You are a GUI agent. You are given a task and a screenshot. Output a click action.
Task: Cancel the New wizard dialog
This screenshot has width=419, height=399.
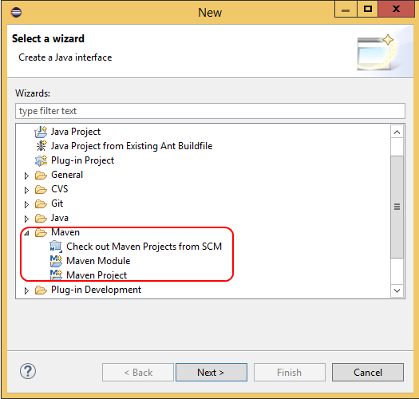[368, 373]
